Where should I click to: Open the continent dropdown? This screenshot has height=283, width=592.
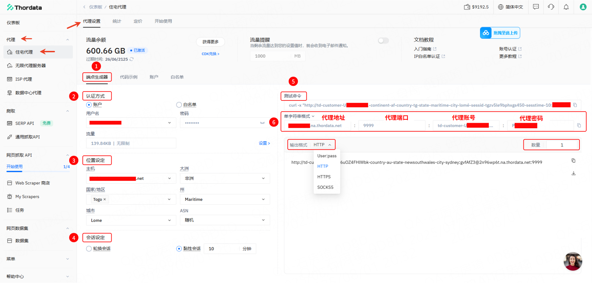[225, 178]
